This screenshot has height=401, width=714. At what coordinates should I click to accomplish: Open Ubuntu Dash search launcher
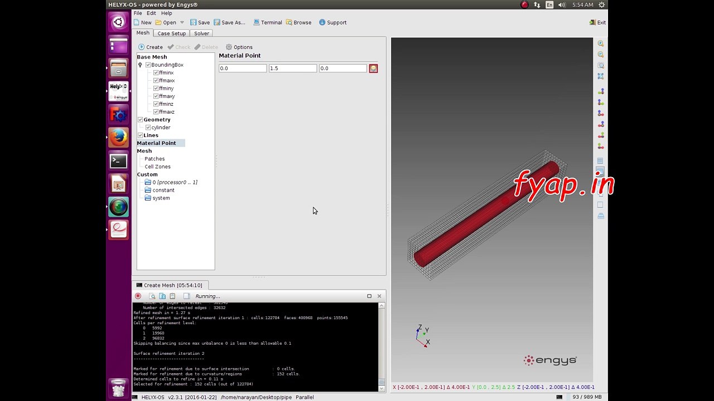pos(118,23)
